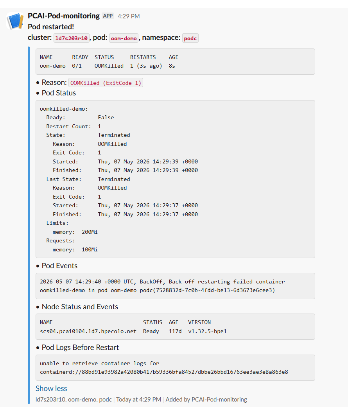This screenshot has width=348, height=407.
Task: Open the PCAI-Pod-monitoring app avatar icon
Action: (15, 21)
